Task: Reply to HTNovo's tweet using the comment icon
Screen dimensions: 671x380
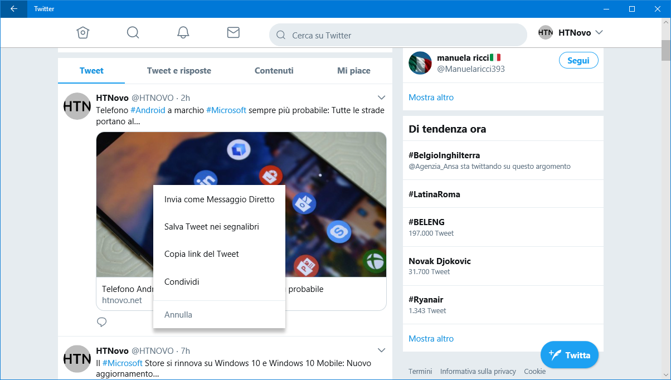Action: 101,322
